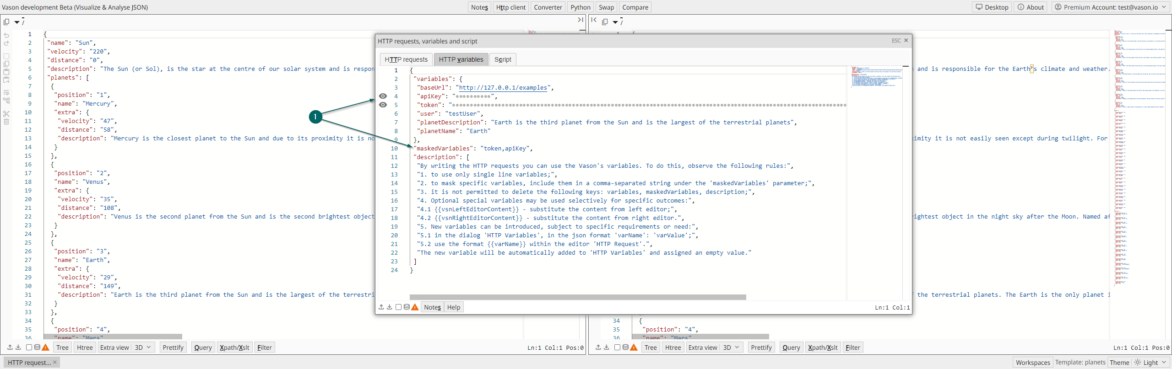Open path dropdown arrow atop right editor
The height and width of the screenshot is (369, 1172).
(615, 22)
